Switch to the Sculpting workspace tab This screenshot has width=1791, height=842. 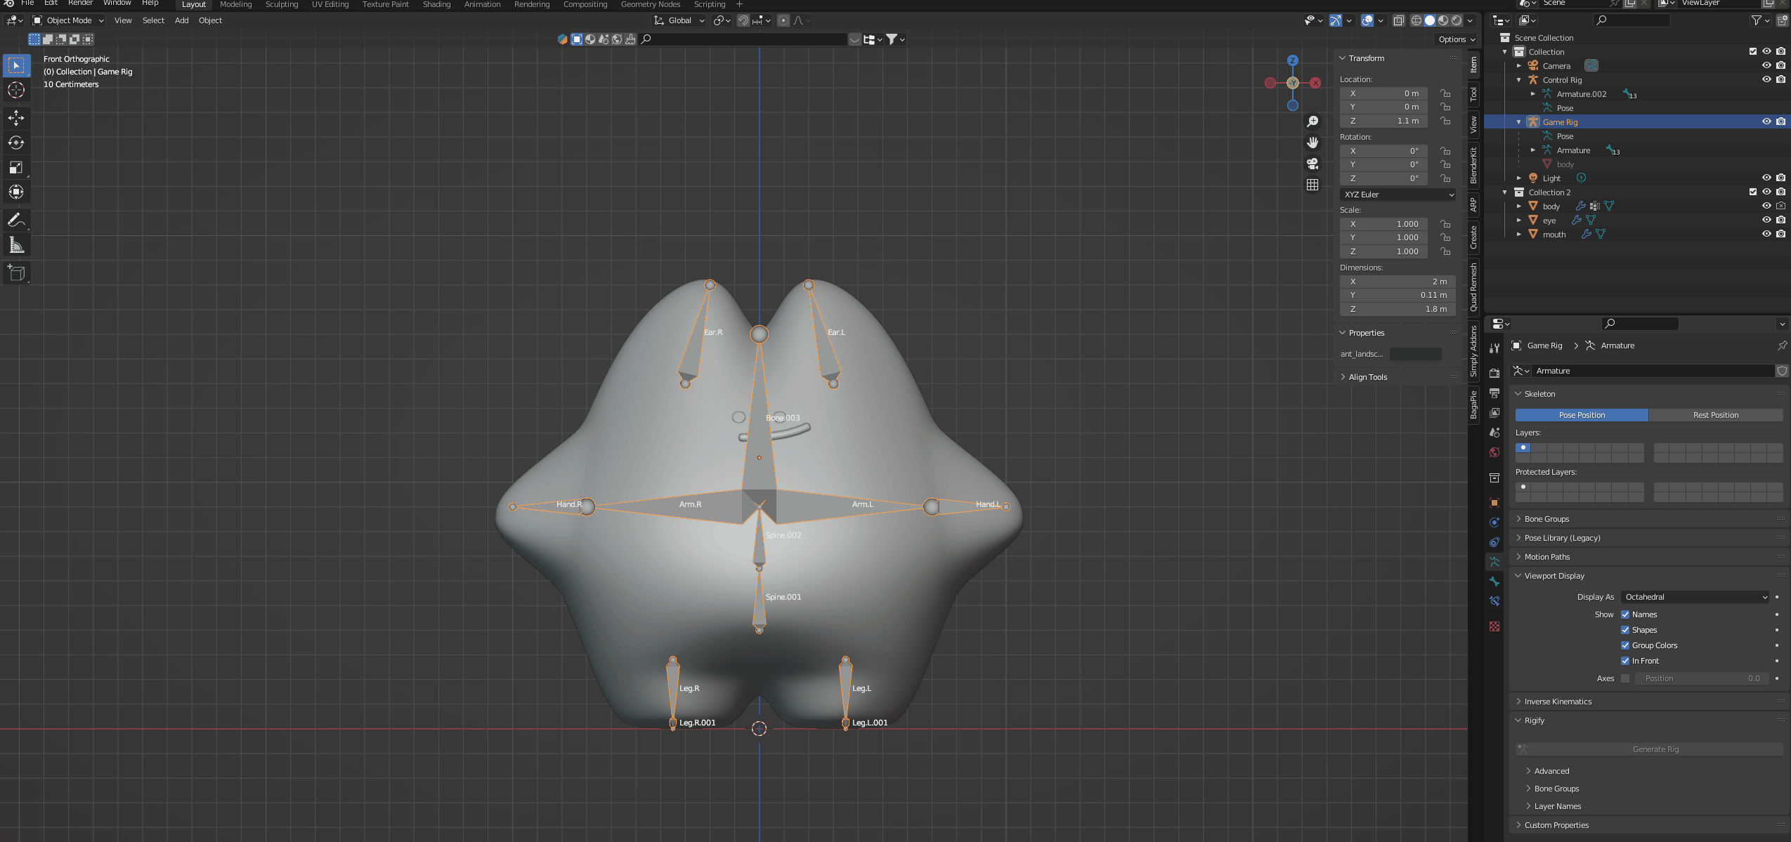[281, 4]
